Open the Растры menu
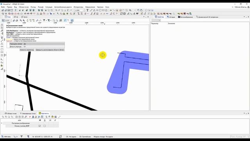Screen dimensions: 250x141 (33, 7)
